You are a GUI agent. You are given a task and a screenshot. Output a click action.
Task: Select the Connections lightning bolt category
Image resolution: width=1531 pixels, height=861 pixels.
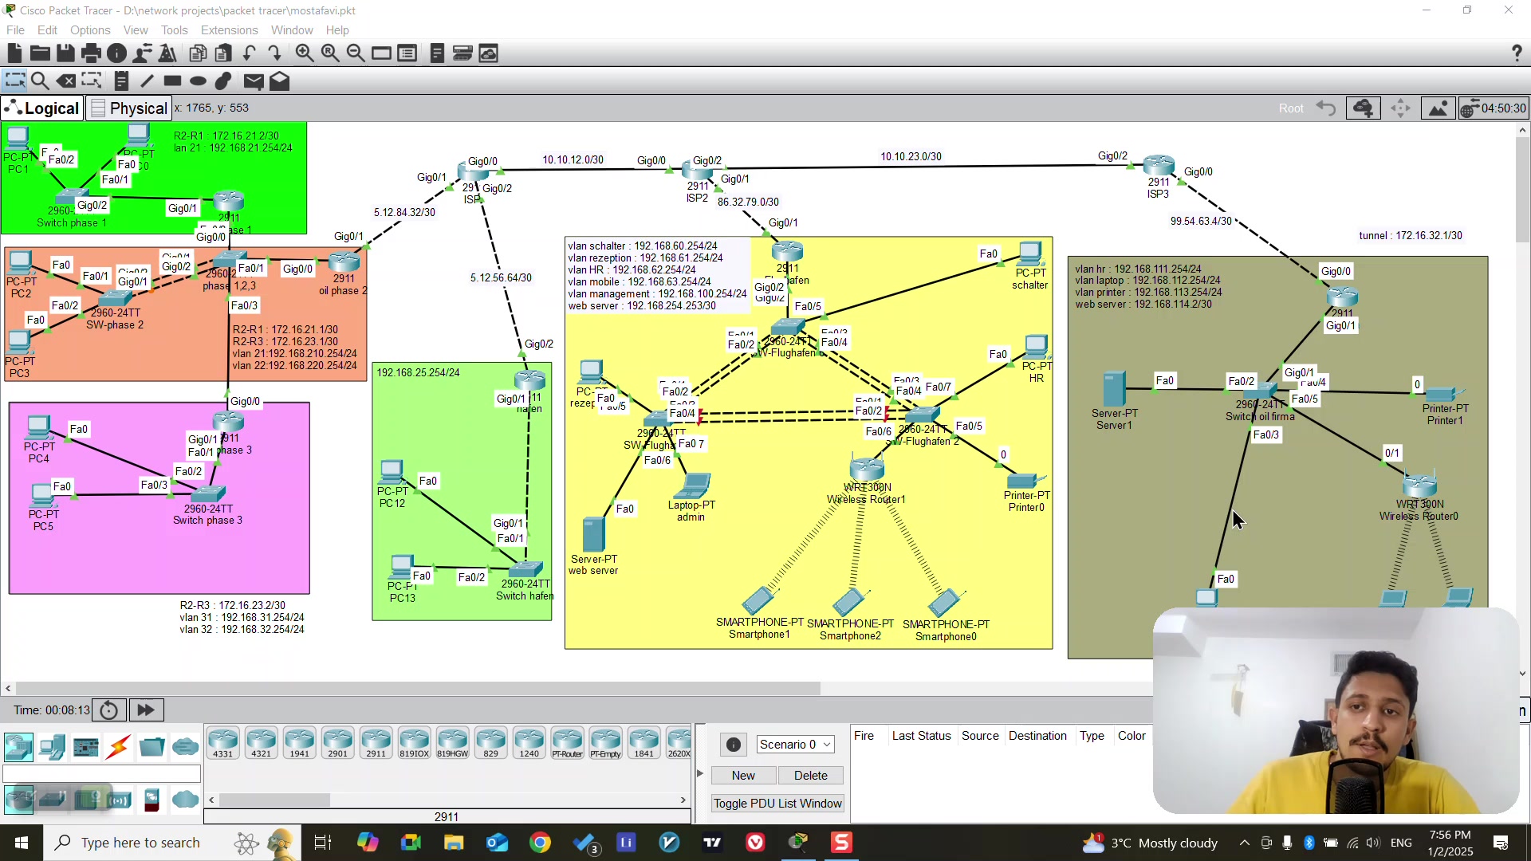[119, 747]
